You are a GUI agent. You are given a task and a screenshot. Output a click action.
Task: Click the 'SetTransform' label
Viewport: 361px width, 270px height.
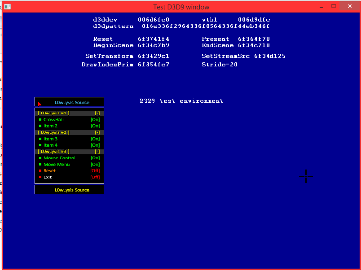coord(110,56)
